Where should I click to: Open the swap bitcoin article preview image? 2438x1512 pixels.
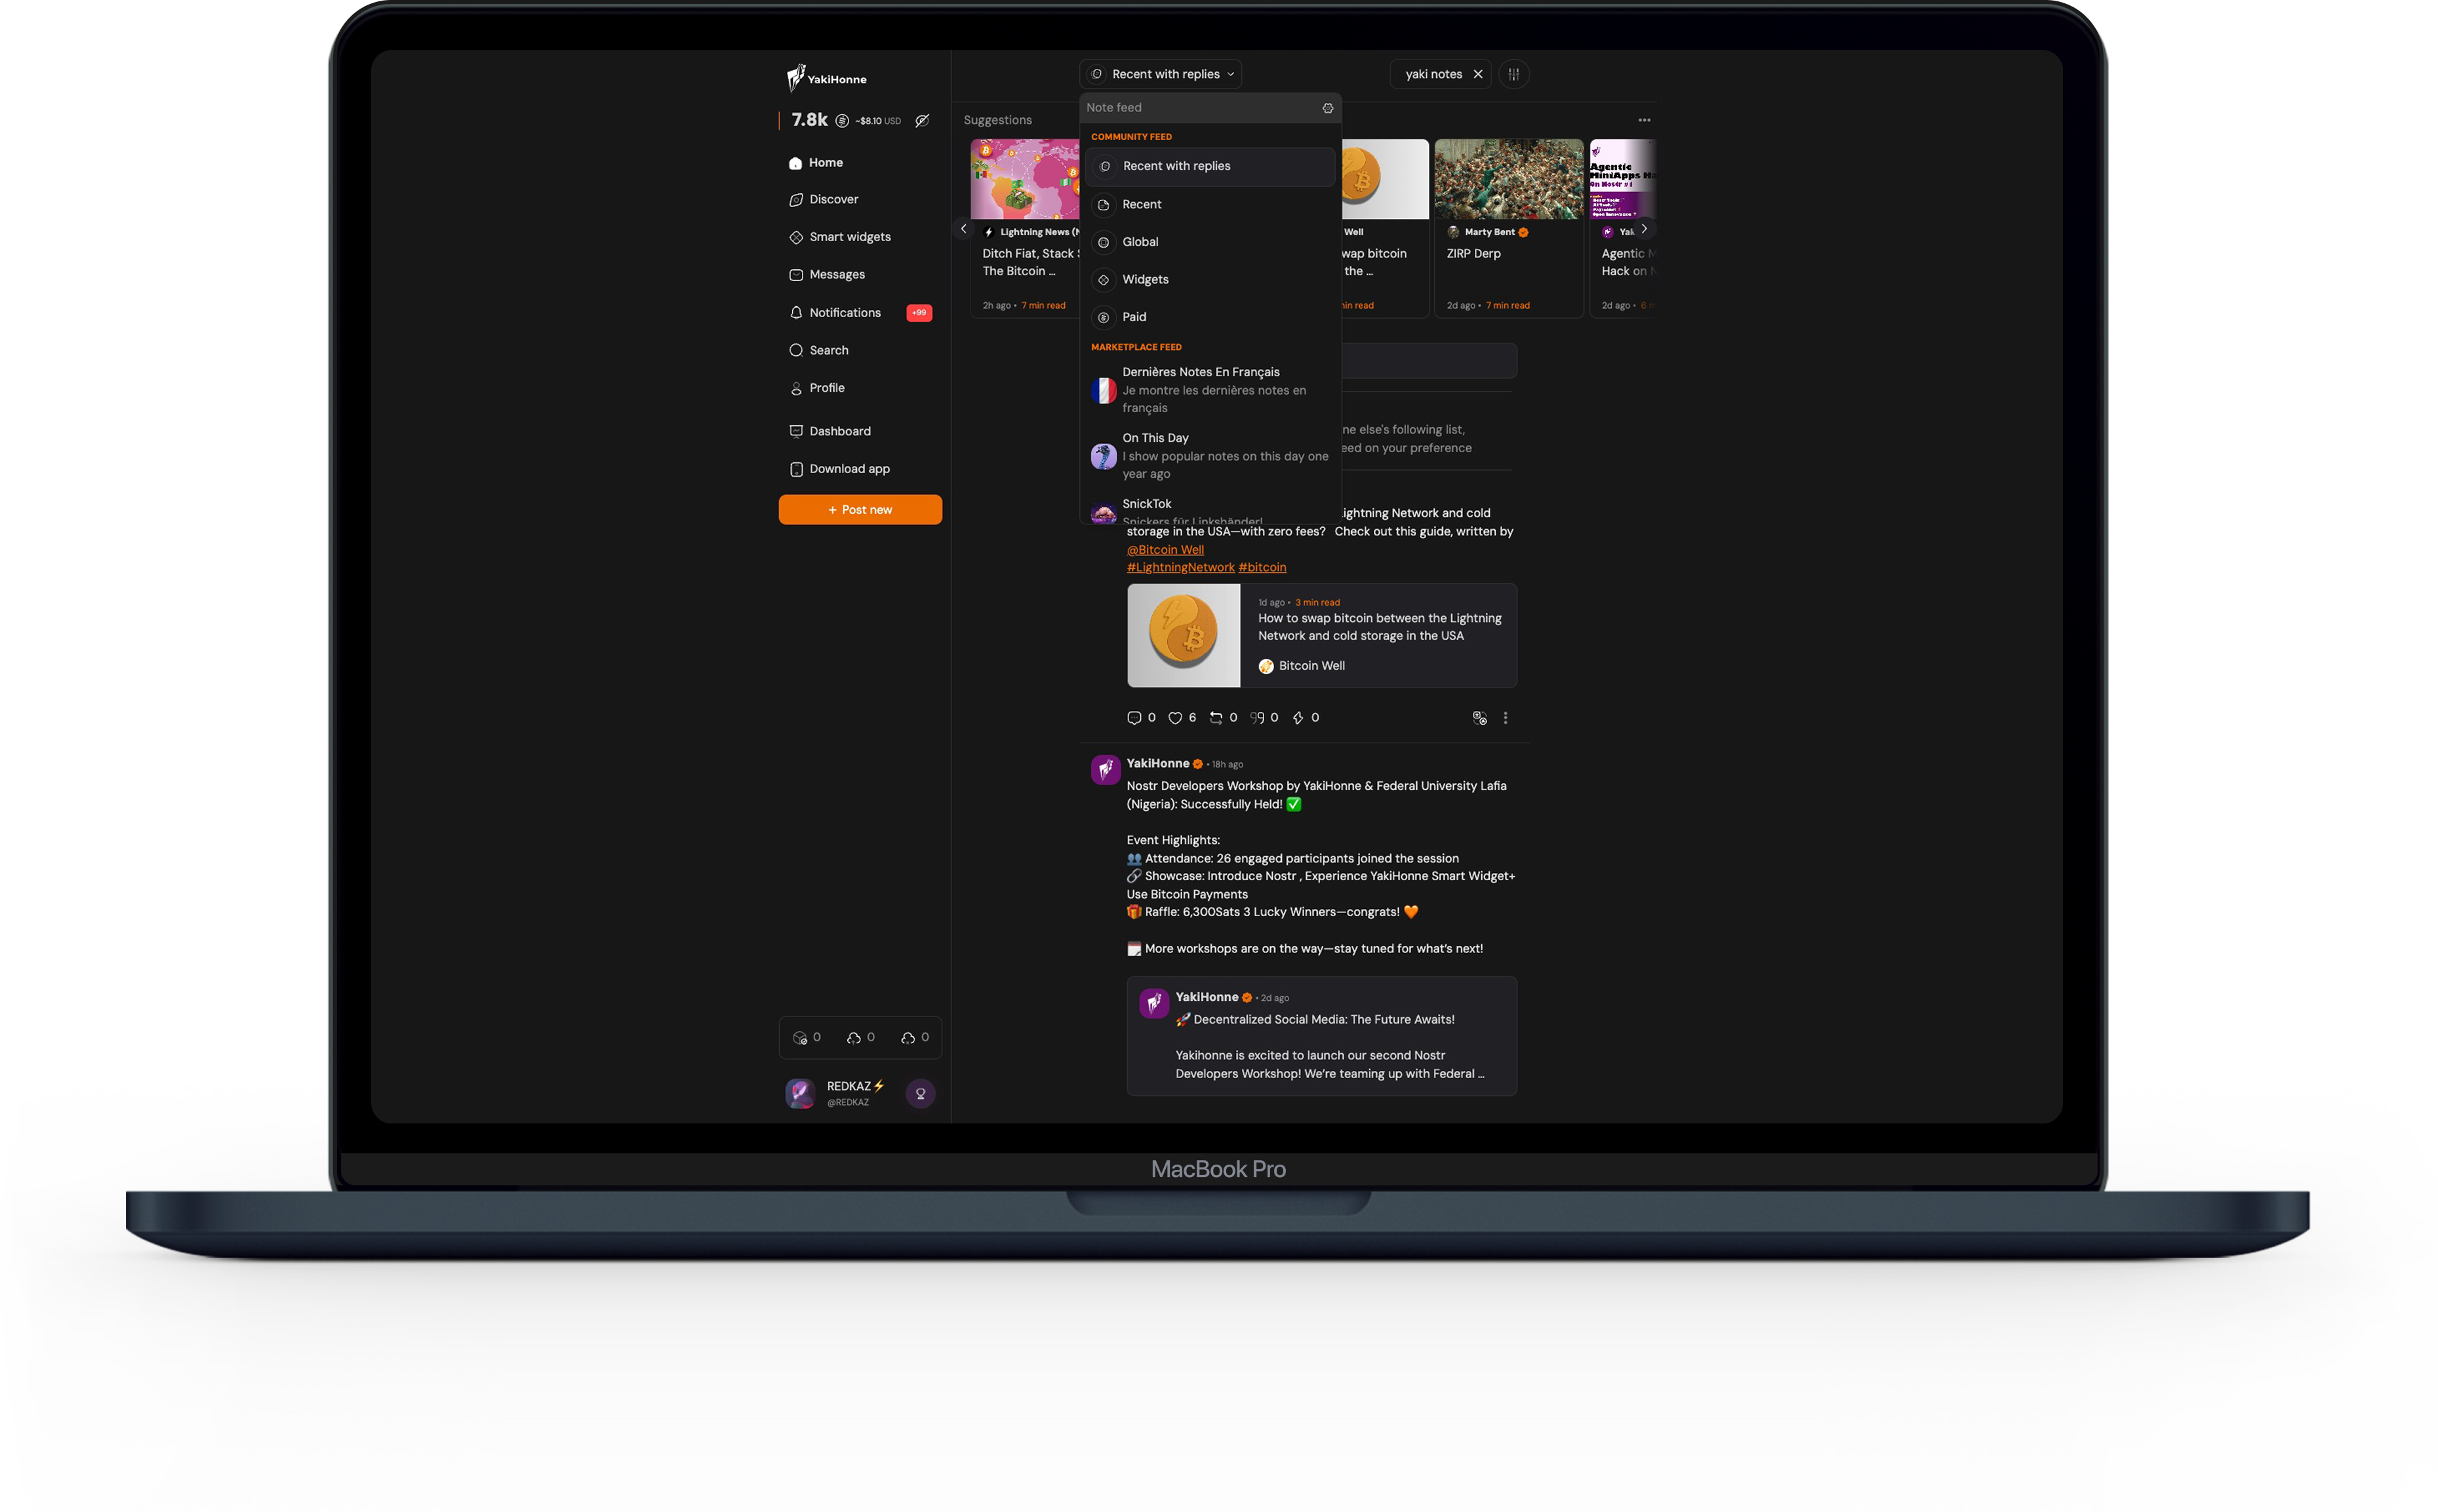coord(1184,636)
